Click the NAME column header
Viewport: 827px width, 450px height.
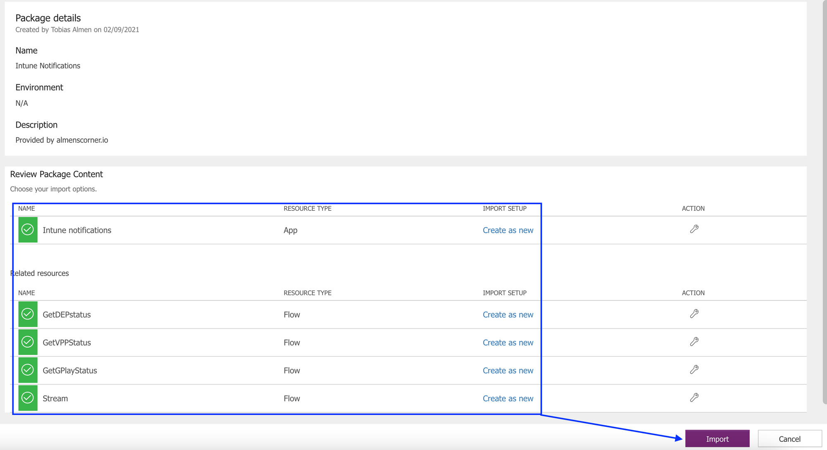(26, 208)
